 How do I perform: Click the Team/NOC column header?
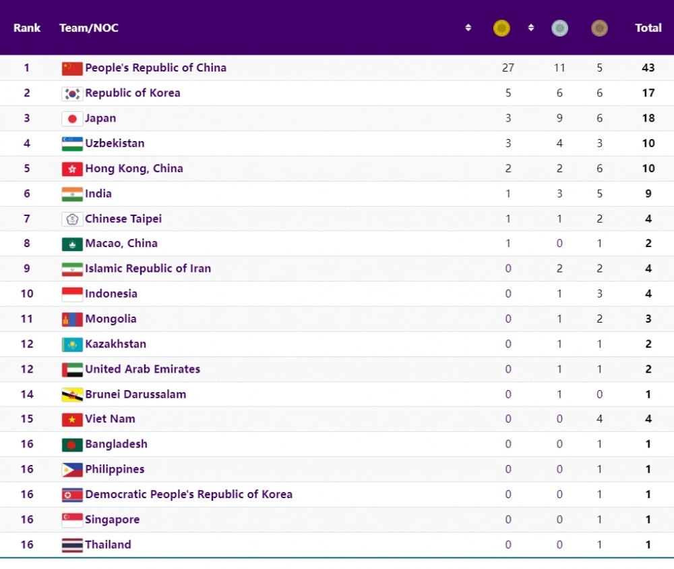(x=89, y=28)
